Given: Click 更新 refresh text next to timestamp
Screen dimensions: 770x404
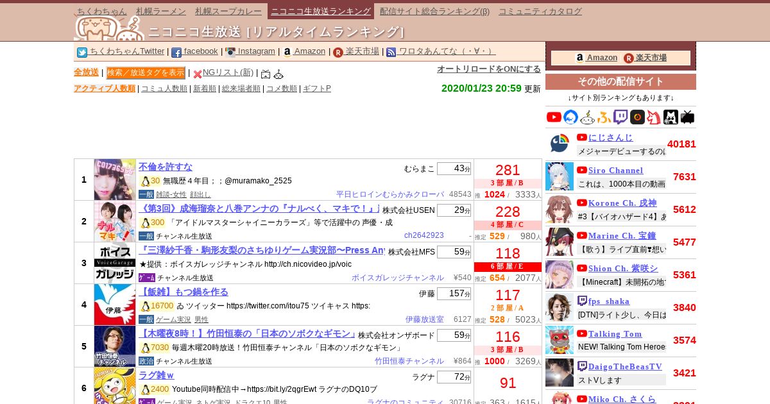Looking at the screenshot, I should pos(533,88).
